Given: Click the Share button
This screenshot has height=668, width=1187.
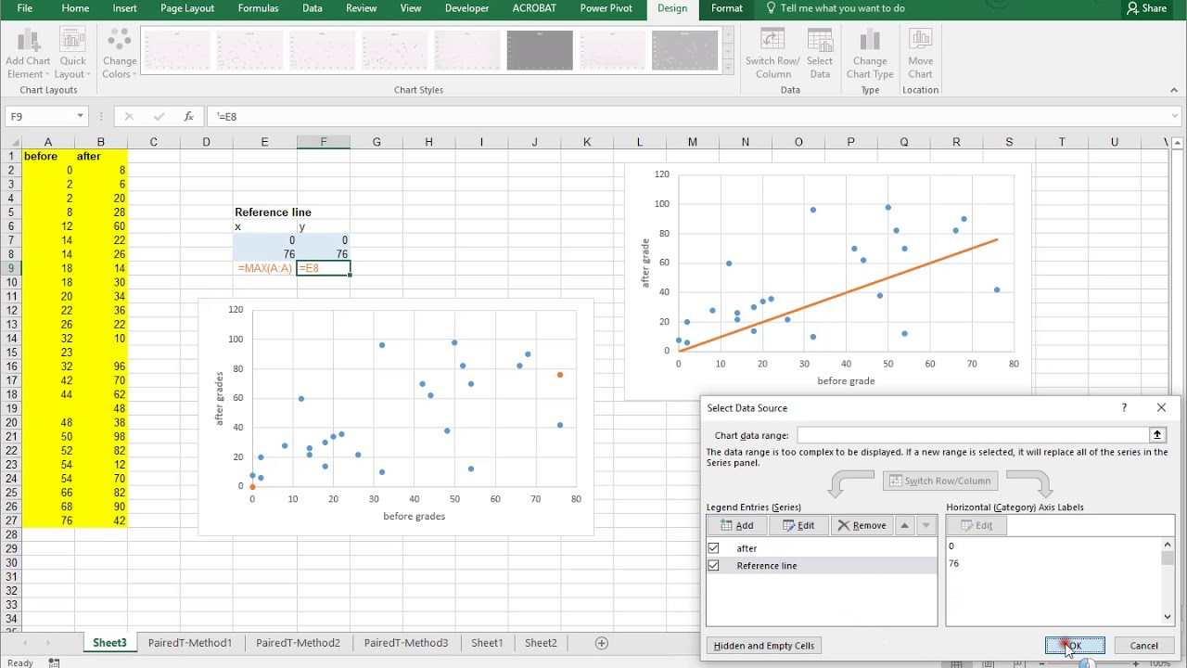Looking at the screenshot, I should [1146, 8].
